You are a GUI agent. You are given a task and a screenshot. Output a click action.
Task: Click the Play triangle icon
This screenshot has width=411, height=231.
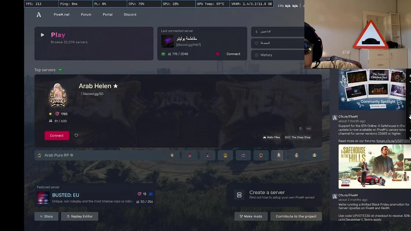point(42,35)
